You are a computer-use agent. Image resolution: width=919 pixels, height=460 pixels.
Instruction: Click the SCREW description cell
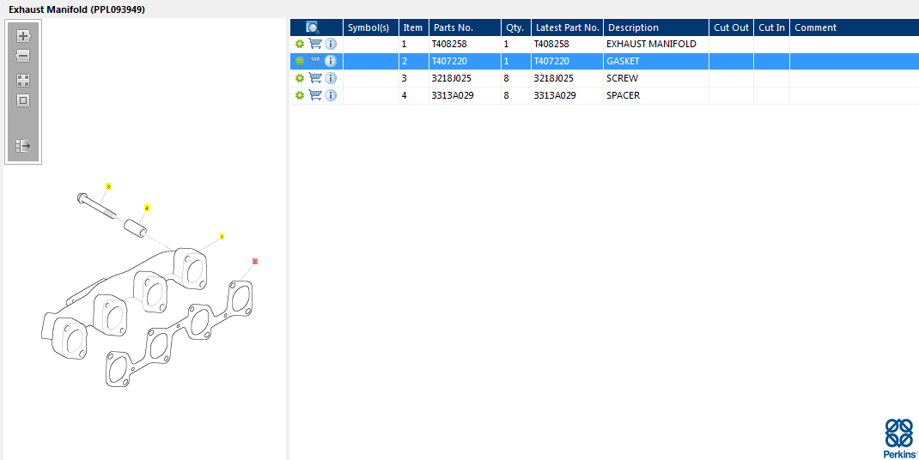coord(656,78)
